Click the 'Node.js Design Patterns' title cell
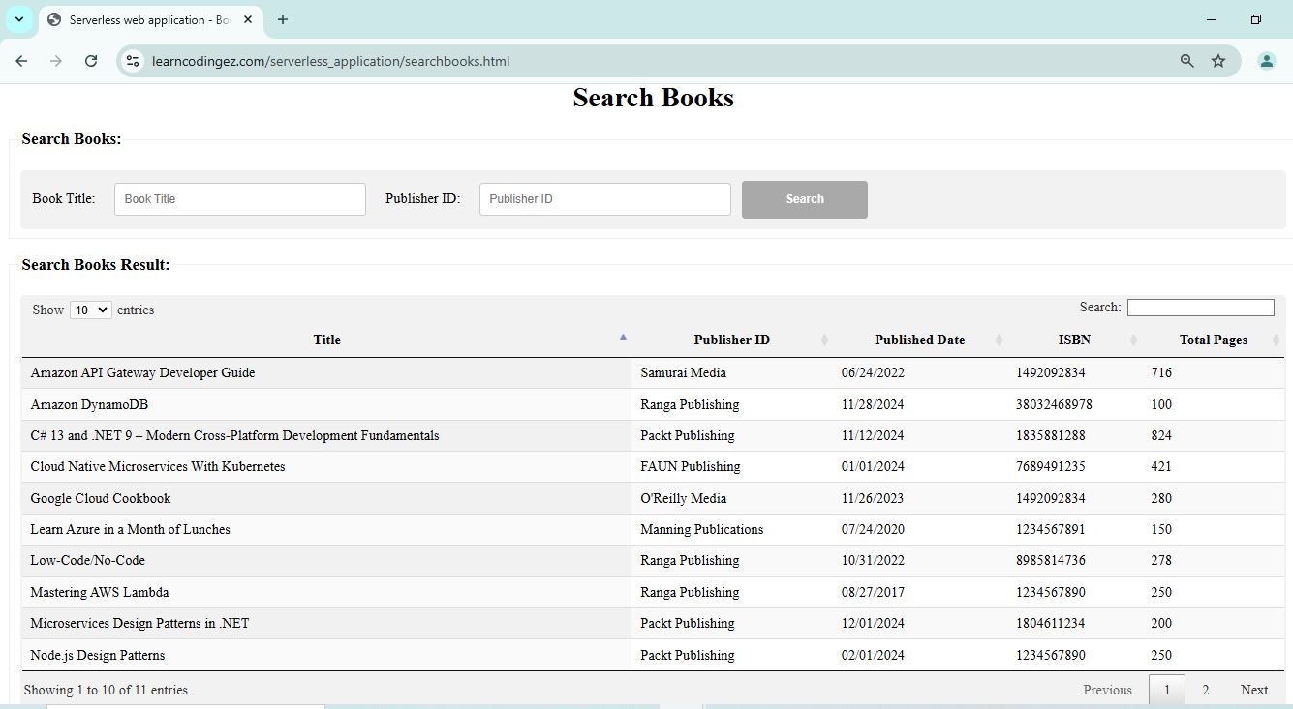The width and height of the screenshot is (1293, 709). pos(327,655)
